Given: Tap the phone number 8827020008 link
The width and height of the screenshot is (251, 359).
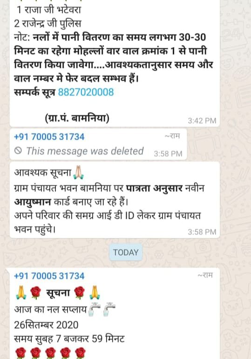Looking at the screenshot, I should click(86, 92).
